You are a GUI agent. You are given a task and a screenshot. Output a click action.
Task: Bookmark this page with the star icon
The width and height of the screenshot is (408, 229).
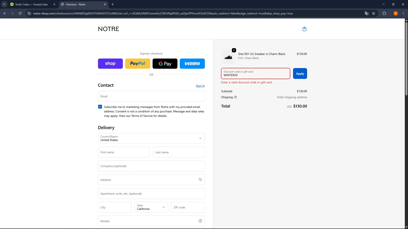[x=373, y=13]
